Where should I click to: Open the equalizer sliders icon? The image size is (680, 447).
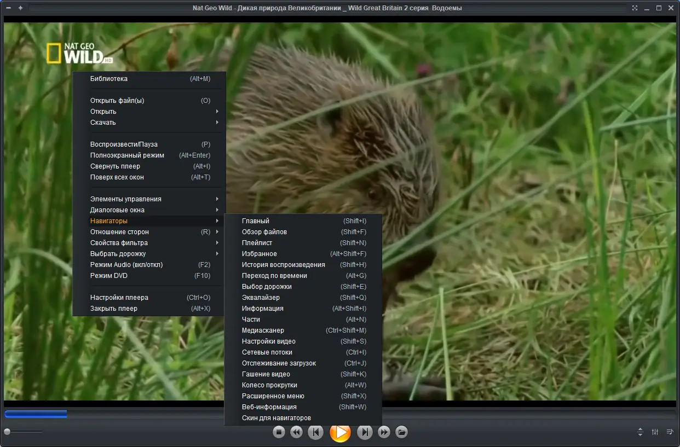(655, 432)
